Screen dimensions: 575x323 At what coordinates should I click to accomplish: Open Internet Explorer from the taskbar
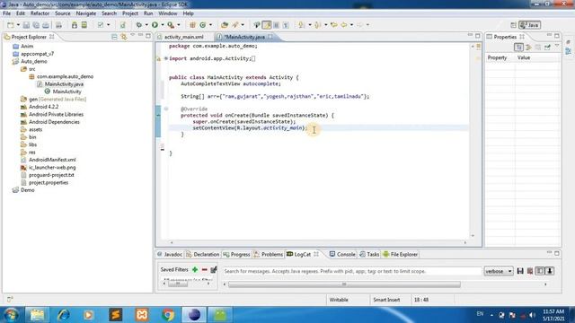tap(63, 315)
